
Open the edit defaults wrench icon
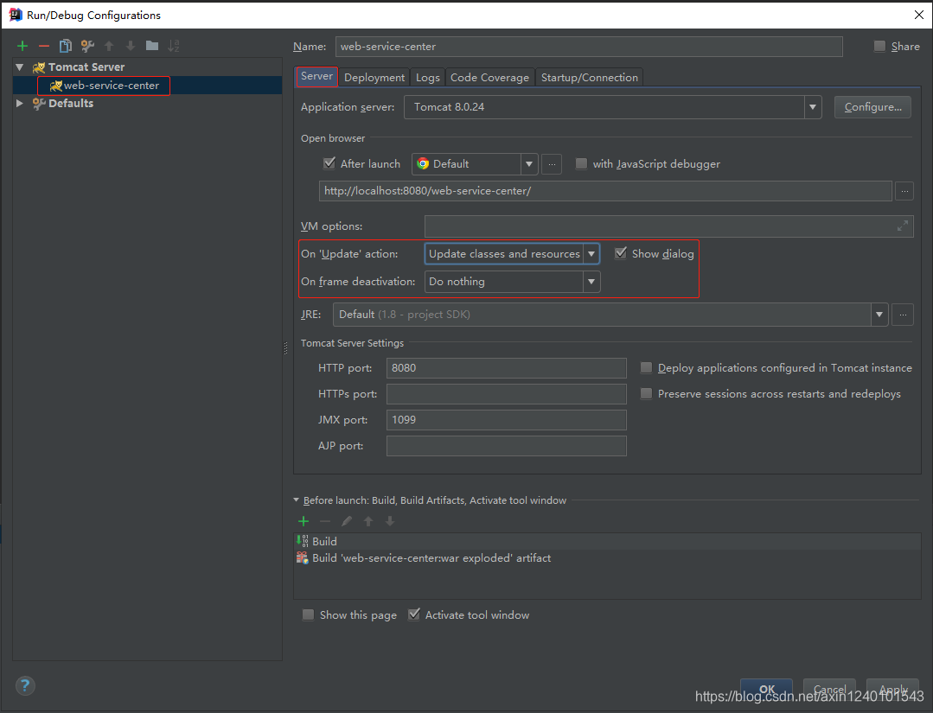point(87,46)
